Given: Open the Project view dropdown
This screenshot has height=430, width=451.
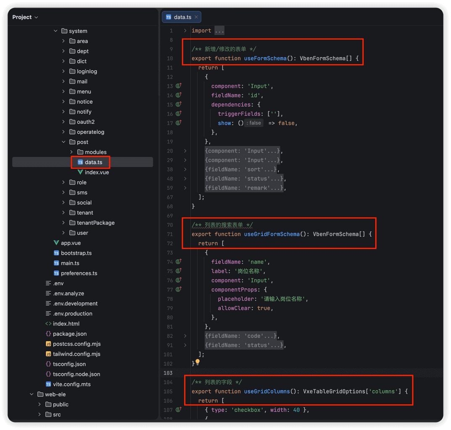Looking at the screenshot, I should [25, 17].
